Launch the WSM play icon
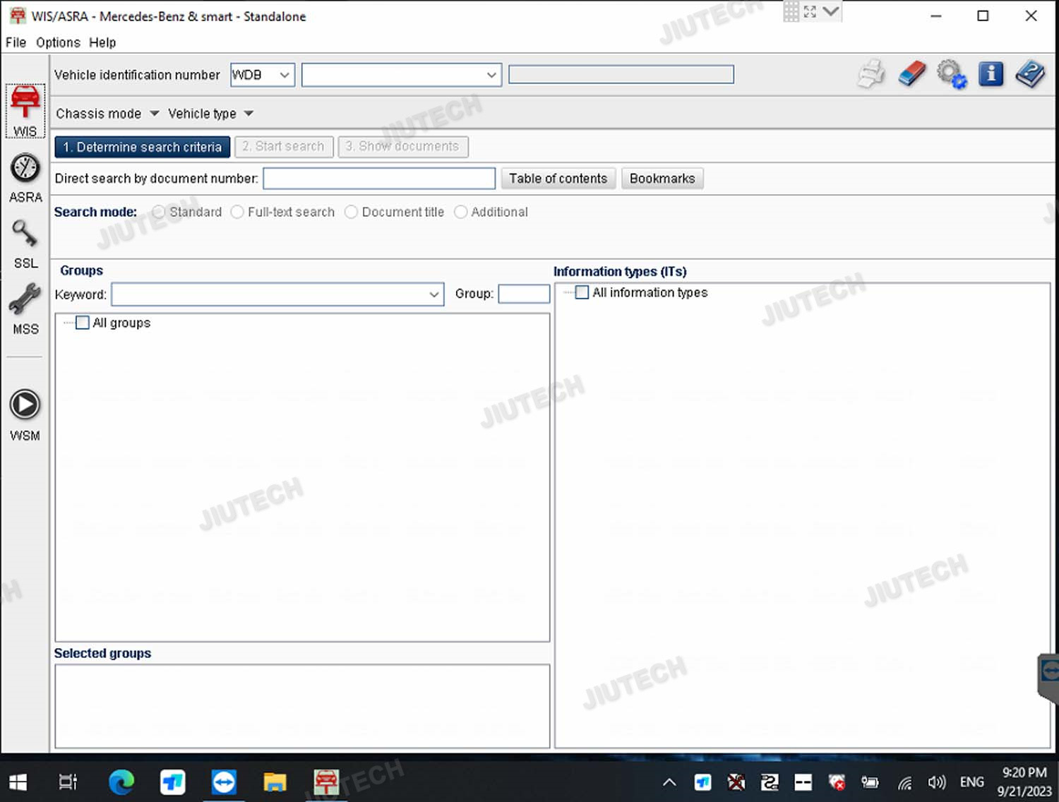The width and height of the screenshot is (1059, 802). (x=25, y=414)
